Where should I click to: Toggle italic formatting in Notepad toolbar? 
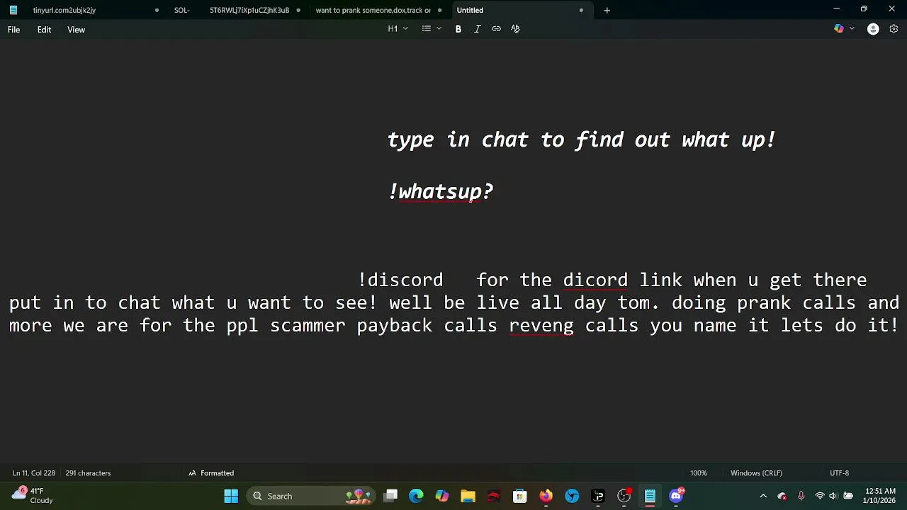(x=478, y=29)
